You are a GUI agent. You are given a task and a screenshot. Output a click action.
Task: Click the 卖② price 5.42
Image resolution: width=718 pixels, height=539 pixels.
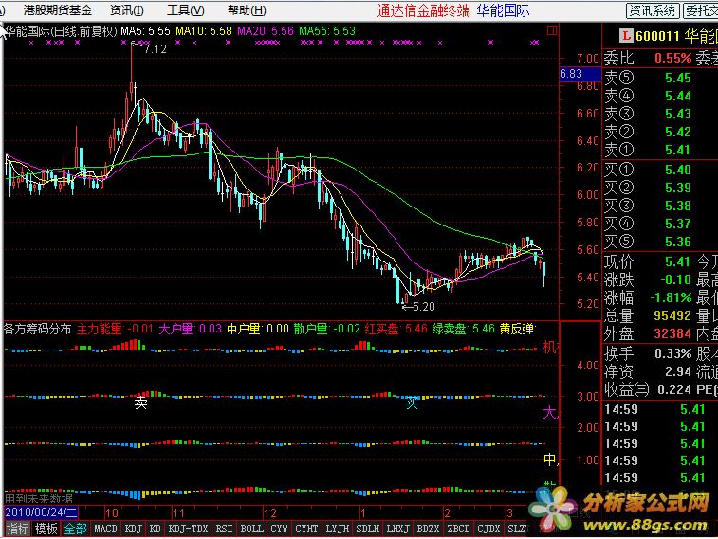point(678,132)
